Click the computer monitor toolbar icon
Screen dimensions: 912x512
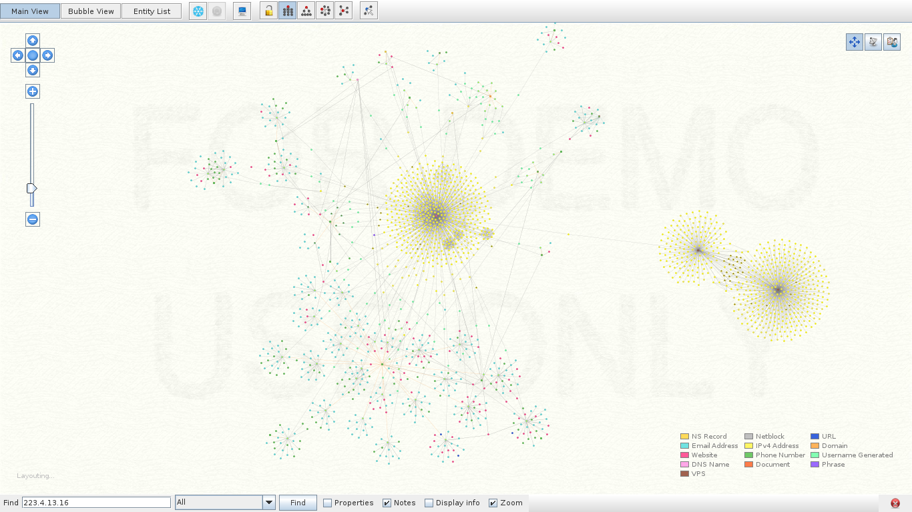click(x=242, y=11)
